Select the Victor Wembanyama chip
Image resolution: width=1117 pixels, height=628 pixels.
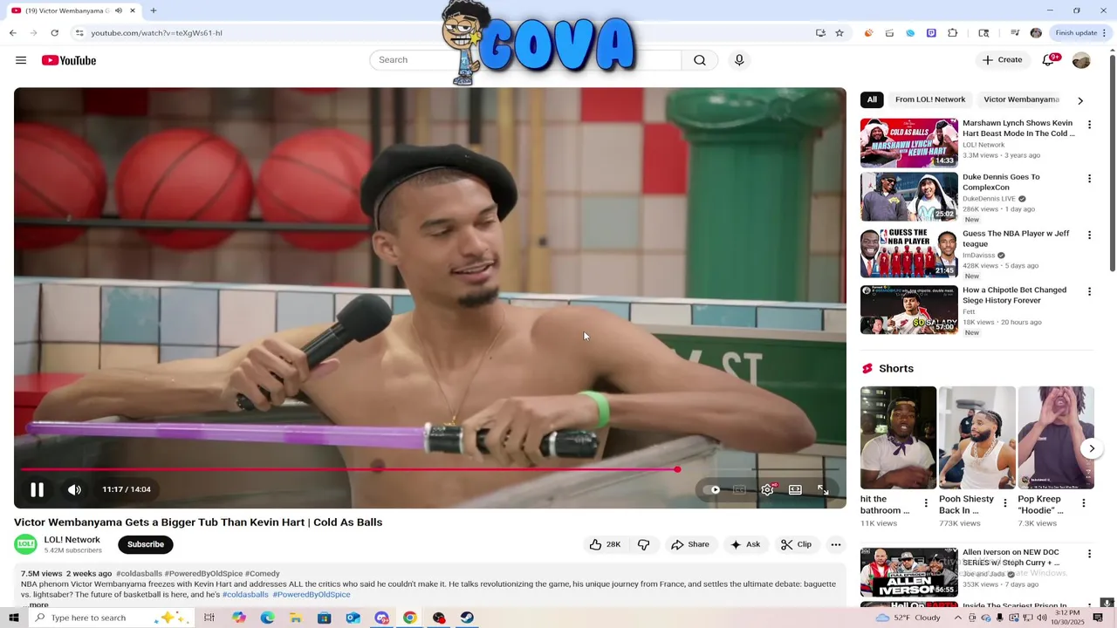point(1021,99)
